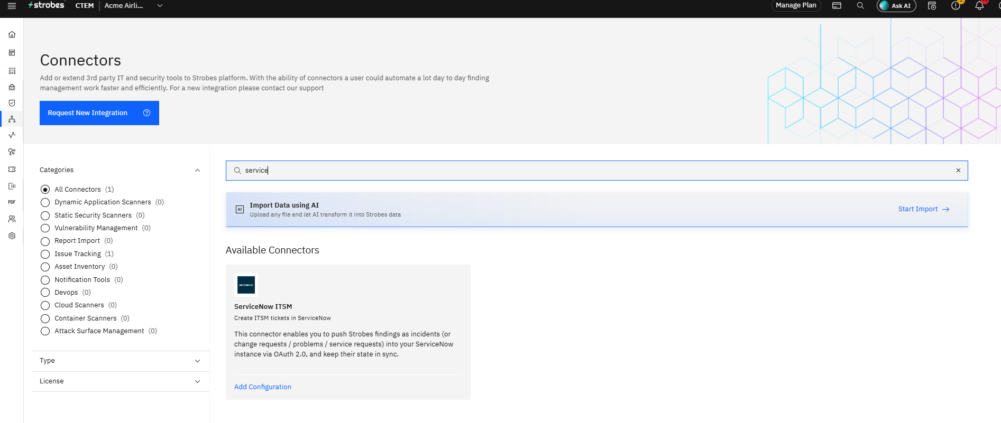1001x423 pixels.
Task: Open the ticket icon in the sidebar
Action: 12,170
